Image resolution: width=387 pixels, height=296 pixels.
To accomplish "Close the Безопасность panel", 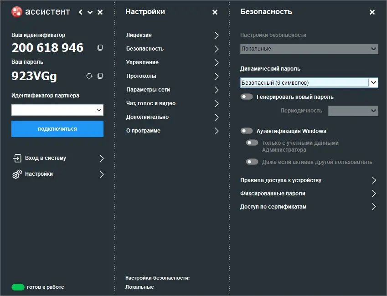I will point(372,12).
